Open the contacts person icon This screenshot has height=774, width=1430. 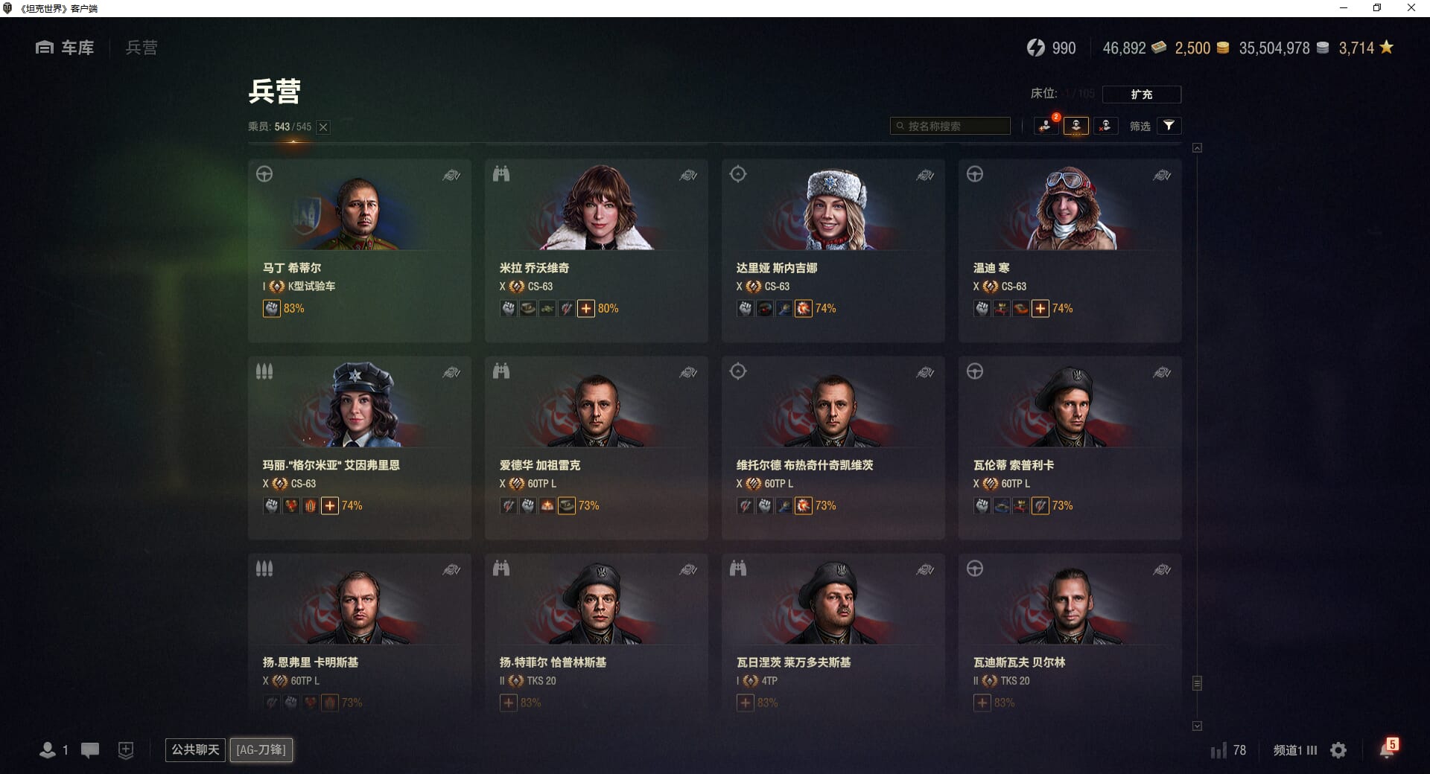[x=47, y=750]
